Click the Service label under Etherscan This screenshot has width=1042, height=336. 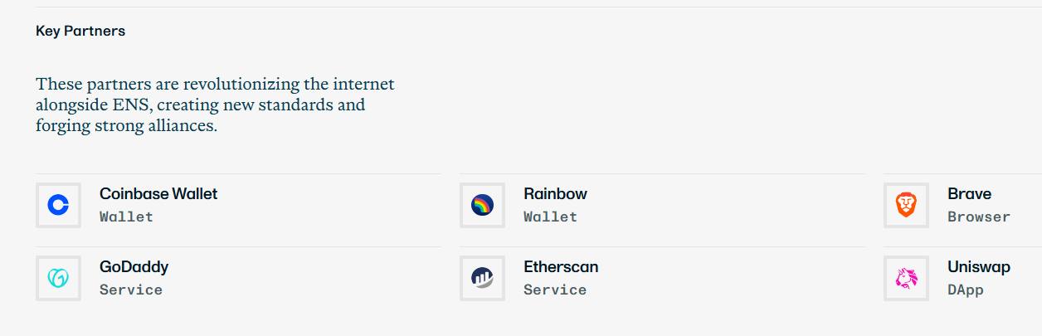pos(555,290)
